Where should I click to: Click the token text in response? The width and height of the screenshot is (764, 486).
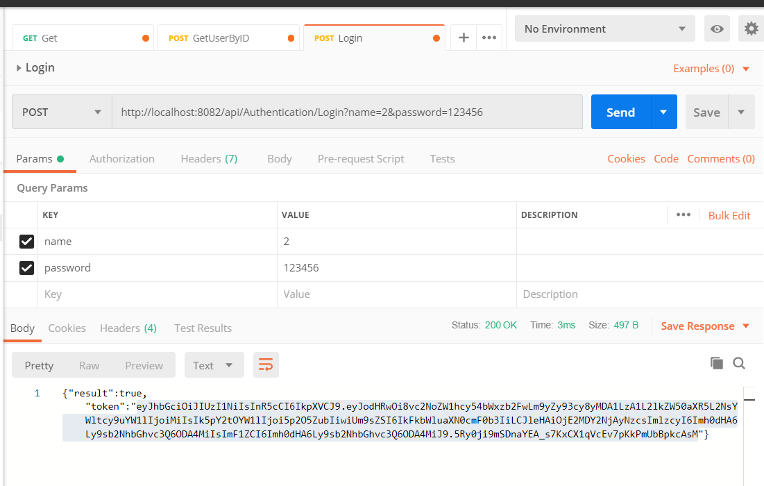pos(400,420)
